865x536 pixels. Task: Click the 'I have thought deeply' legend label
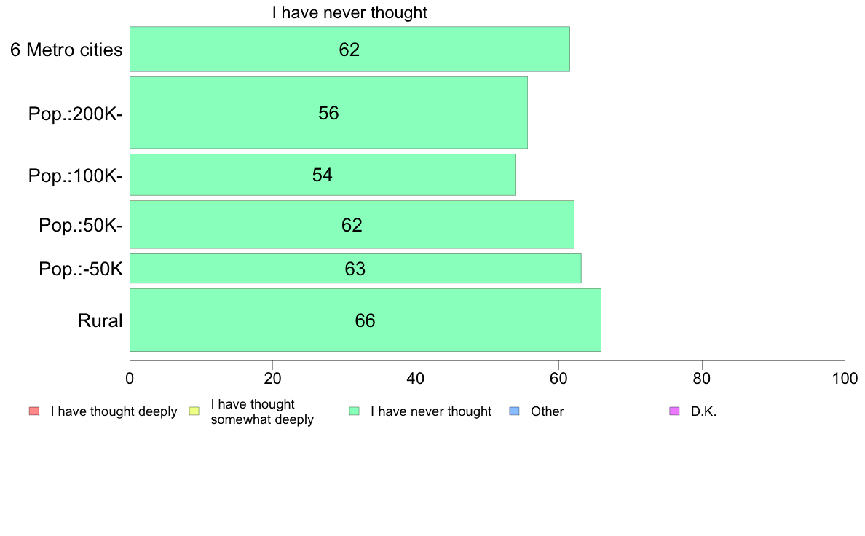click(x=114, y=411)
